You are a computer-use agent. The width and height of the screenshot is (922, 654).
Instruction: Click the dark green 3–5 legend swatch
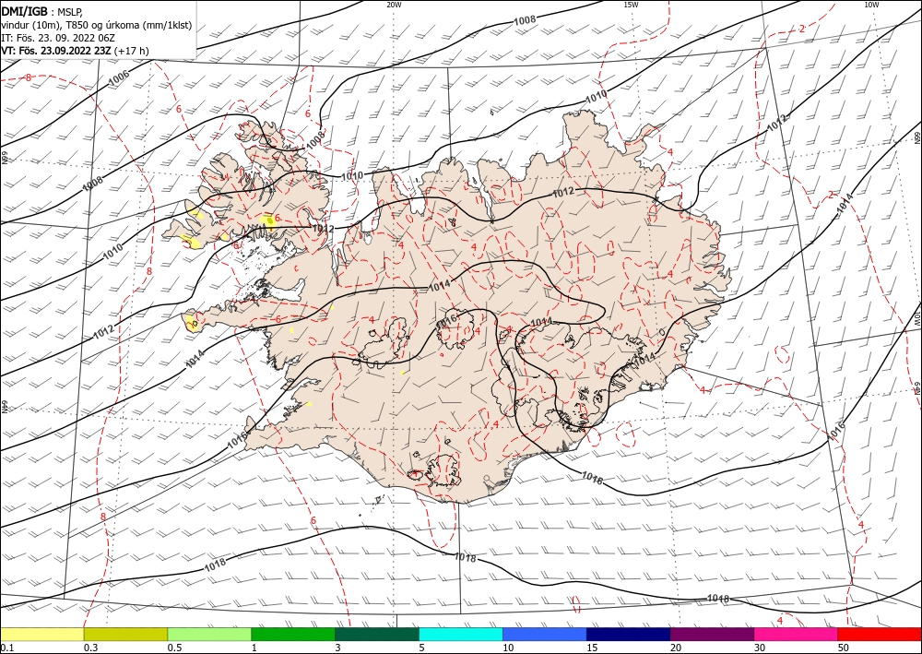pyautogui.click(x=377, y=634)
